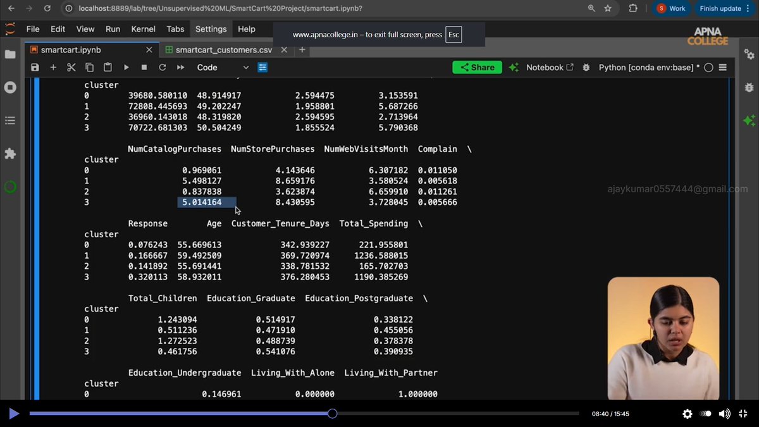Viewport: 759px width, 427px height.
Task: Open the Table of Contents sidebar icon
Action: [10, 120]
